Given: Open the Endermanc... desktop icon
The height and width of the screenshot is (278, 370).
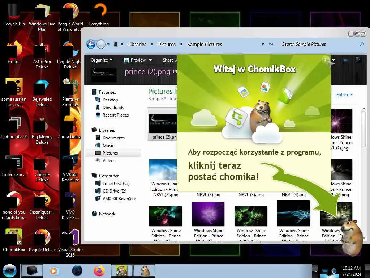Looking at the screenshot, I should click(14, 165).
